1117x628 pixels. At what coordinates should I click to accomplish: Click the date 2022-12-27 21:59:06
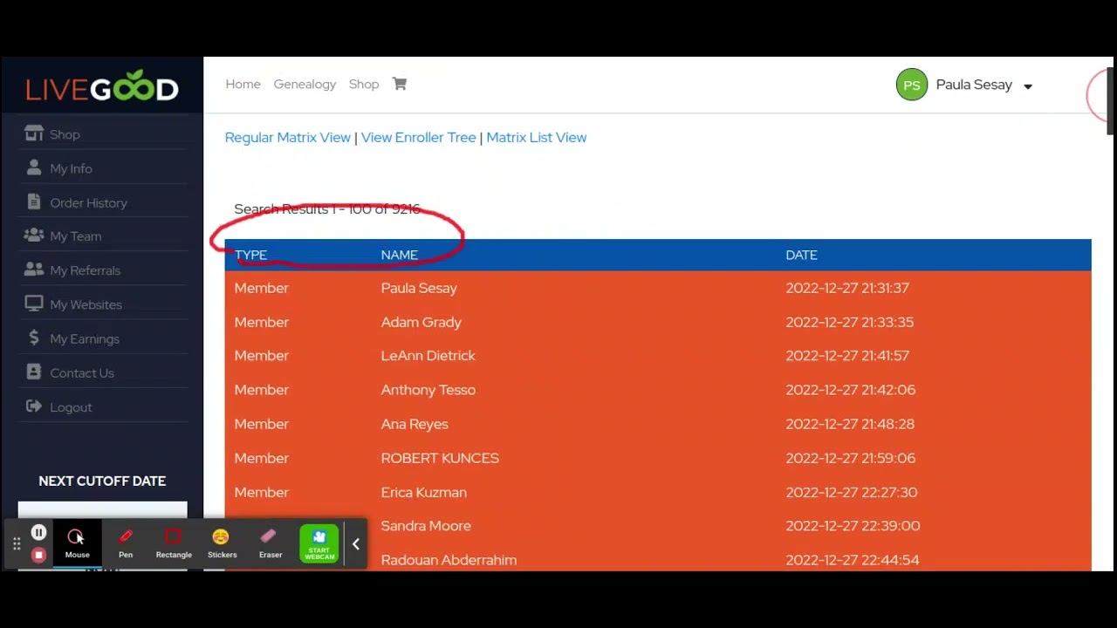point(850,458)
